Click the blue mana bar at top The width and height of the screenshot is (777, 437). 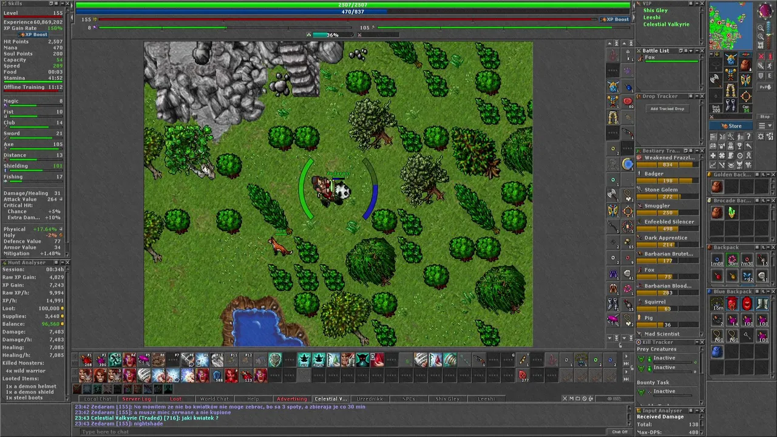(x=353, y=12)
